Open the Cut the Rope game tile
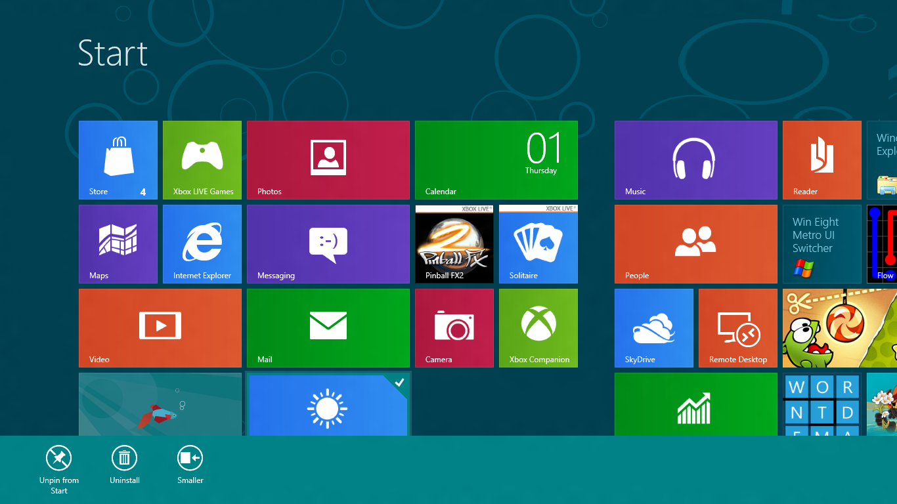 point(840,328)
